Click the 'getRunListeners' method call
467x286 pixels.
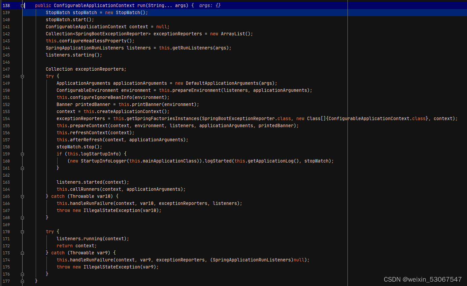coord(193,48)
